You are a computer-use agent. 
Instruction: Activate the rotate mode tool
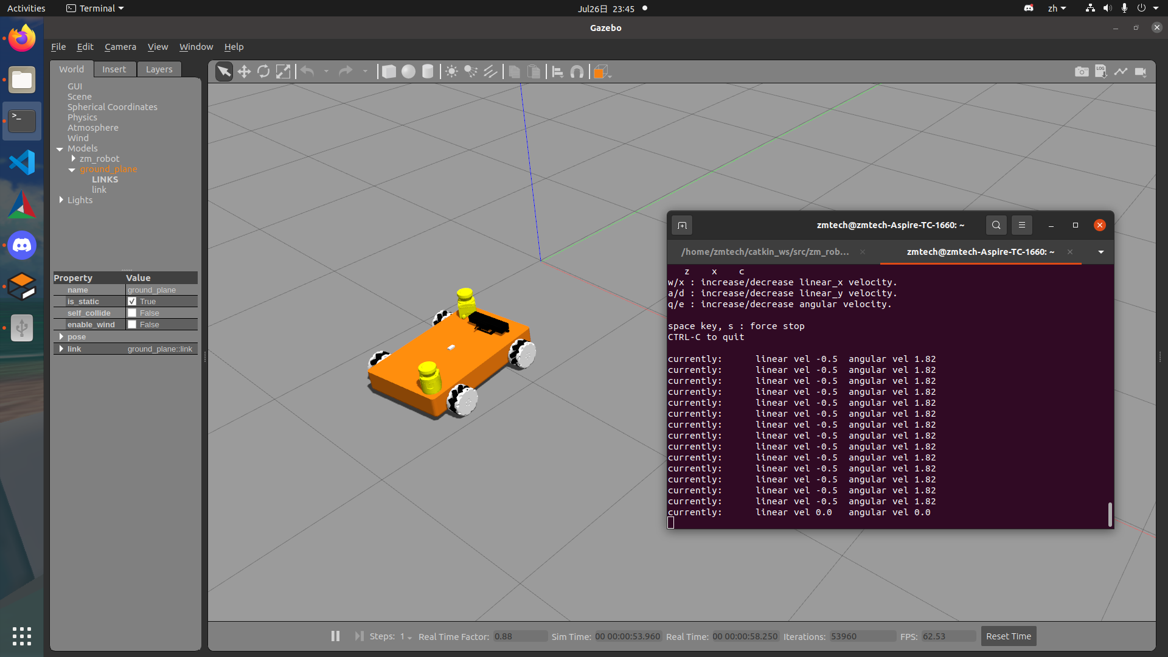pyautogui.click(x=263, y=72)
